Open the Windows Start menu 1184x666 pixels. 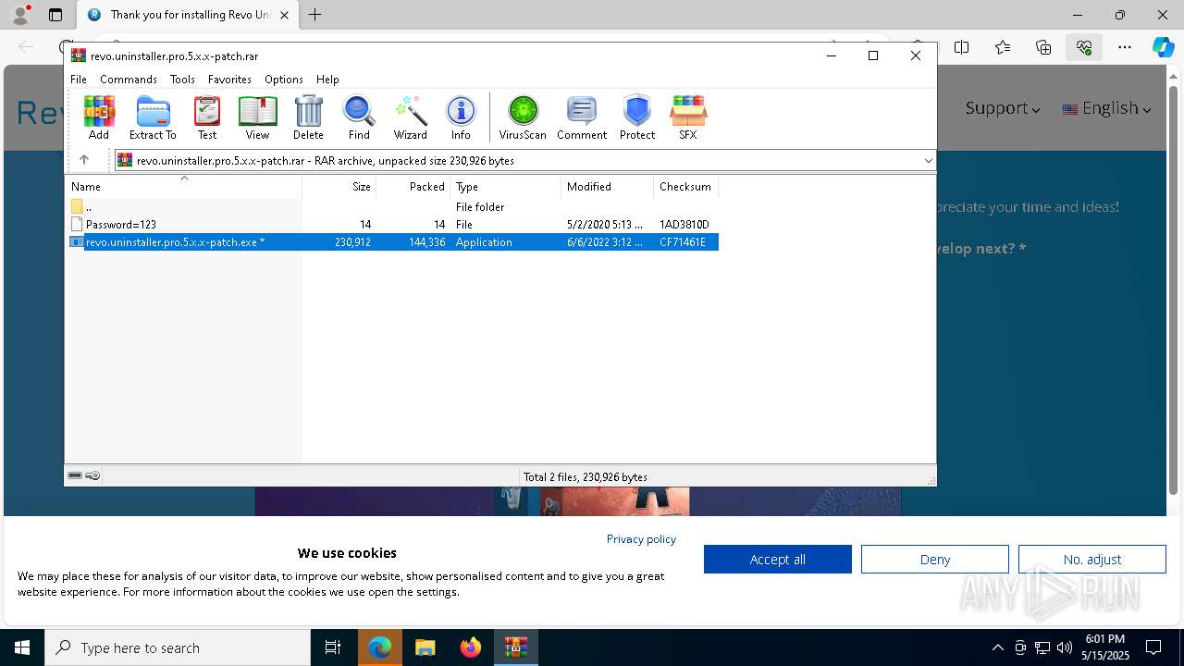[22, 647]
